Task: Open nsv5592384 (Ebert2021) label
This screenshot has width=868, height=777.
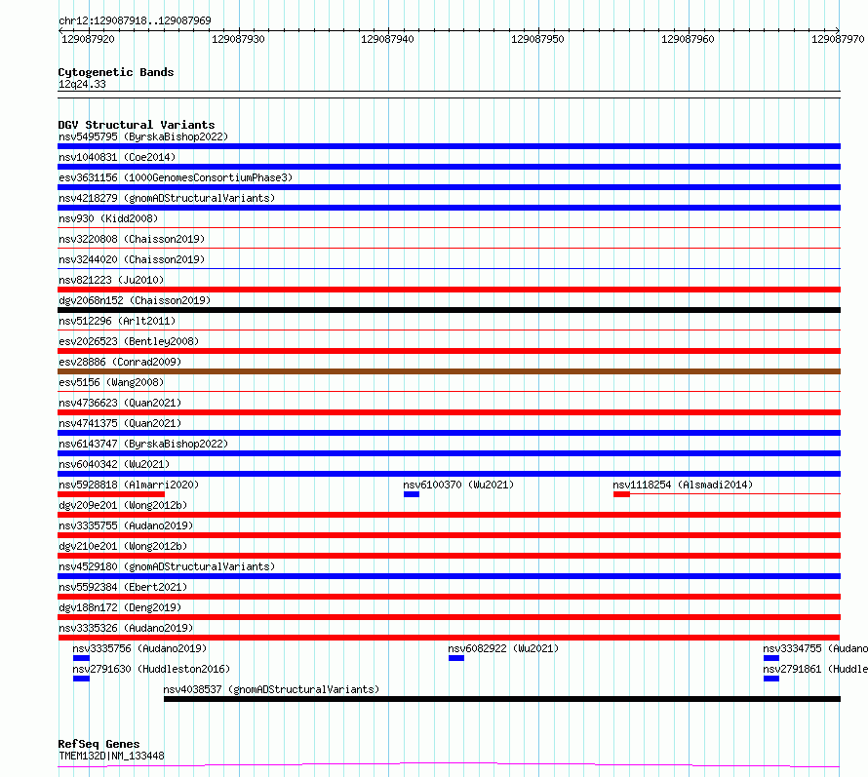Action: pyautogui.click(x=123, y=587)
